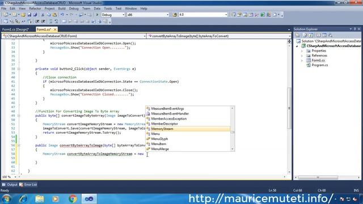This screenshot has width=363, height=204.
Task: Collapse the convertImageToByteArray method outline
Action: pos(19,116)
